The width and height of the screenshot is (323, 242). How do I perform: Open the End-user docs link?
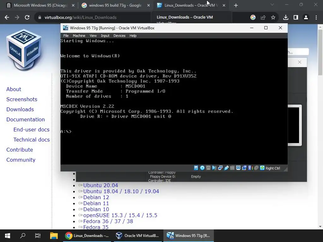click(x=31, y=130)
